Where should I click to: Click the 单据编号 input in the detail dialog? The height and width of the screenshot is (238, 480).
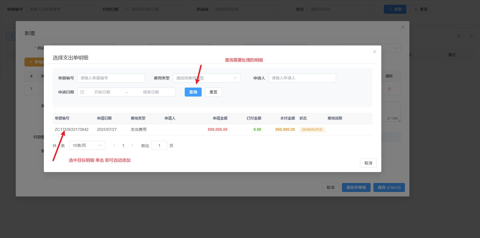tap(111, 78)
